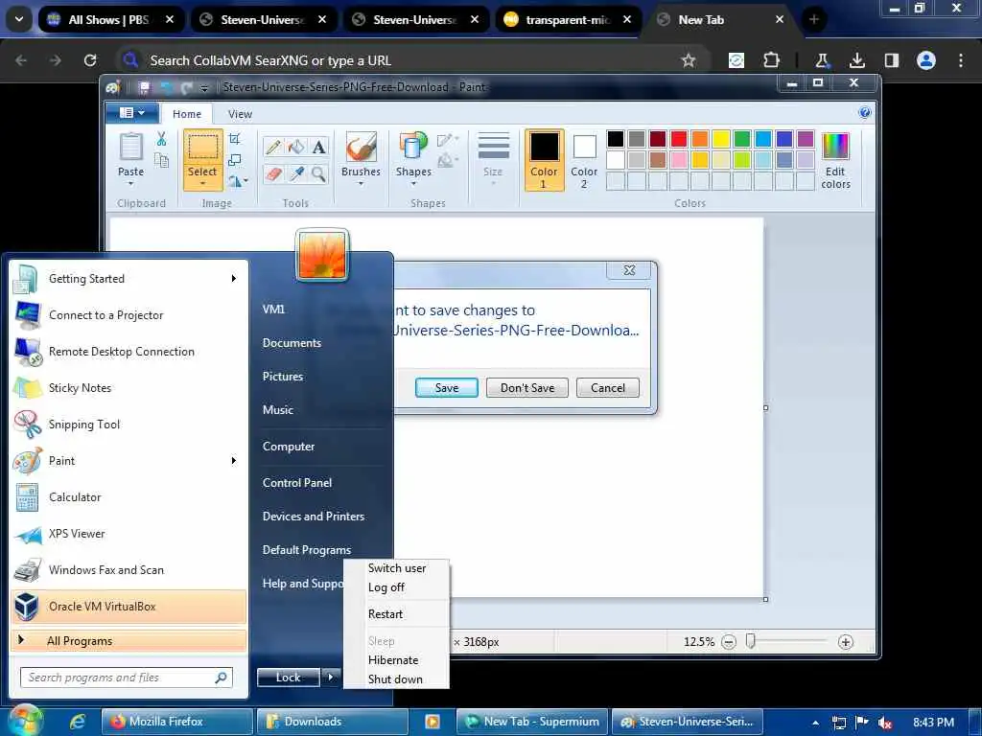Pick the red palette color

point(678,138)
